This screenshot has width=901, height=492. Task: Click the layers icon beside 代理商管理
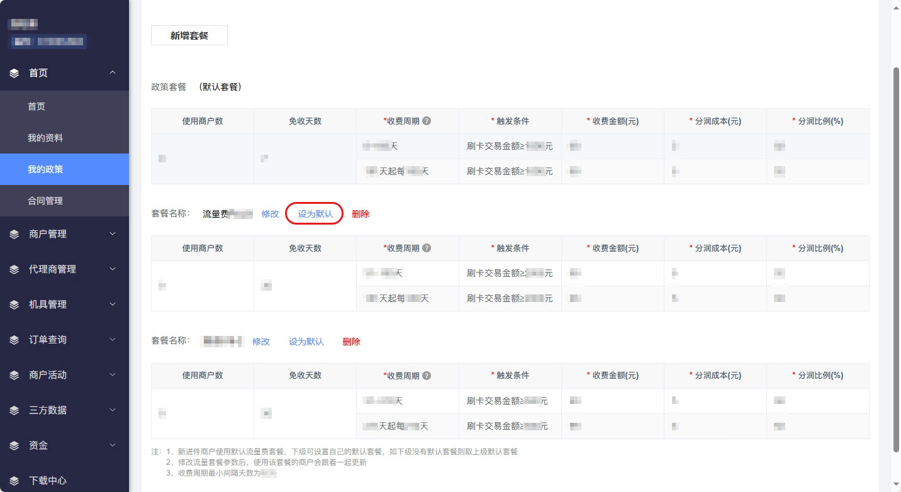pyautogui.click(x=14, y=269)
